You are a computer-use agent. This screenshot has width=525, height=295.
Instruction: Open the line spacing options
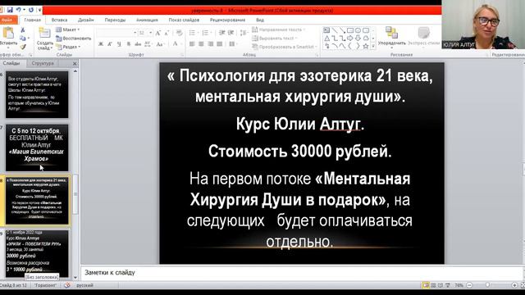(x=244, y=33)
